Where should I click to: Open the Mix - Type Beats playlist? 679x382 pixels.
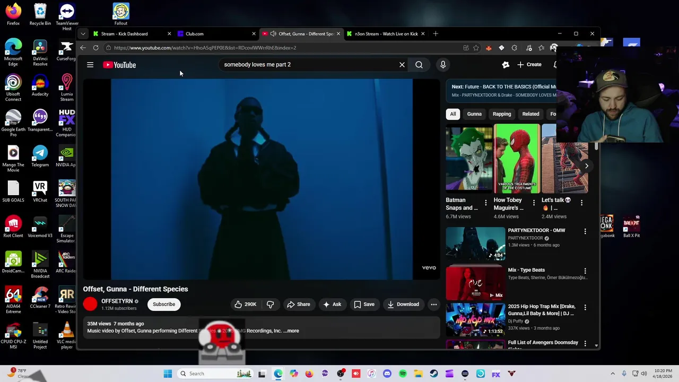pyautogui.click(x=475, y=283)
